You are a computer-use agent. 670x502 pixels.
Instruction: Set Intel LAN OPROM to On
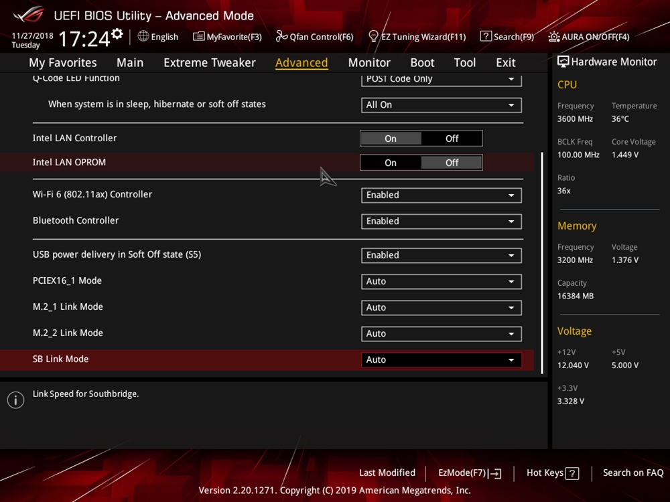tap(391, 163)
